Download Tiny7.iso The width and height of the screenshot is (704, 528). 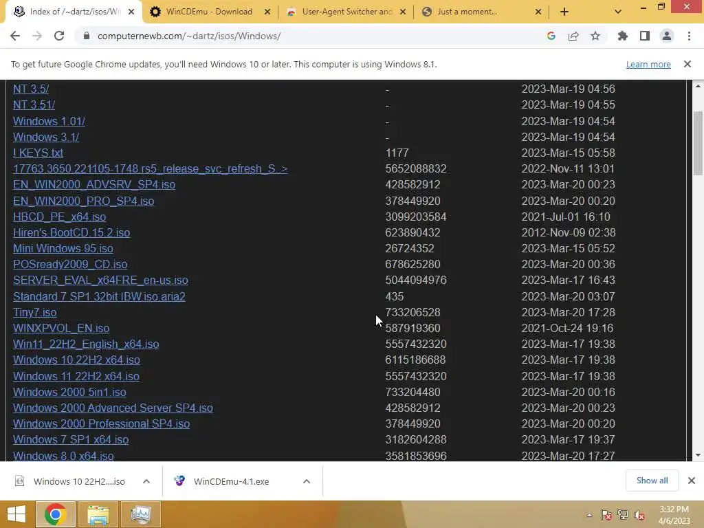[x=34, y=312]
